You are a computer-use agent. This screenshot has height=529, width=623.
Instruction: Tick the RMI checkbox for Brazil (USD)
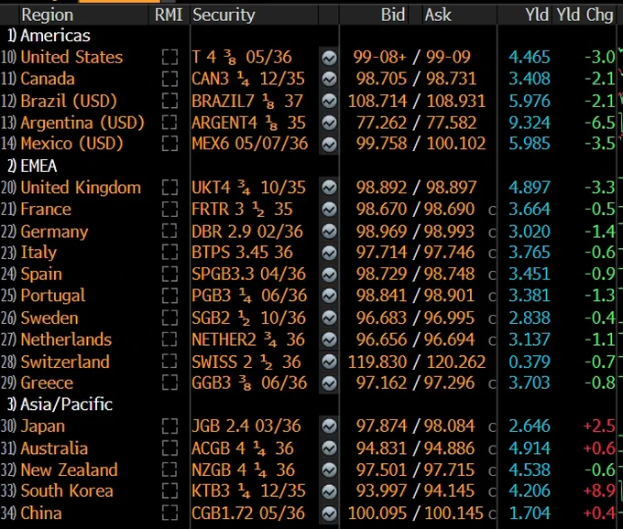169,101
